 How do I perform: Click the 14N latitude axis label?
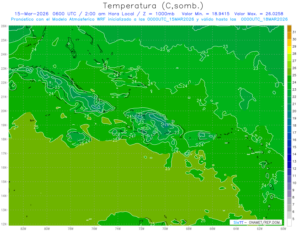pos(4,196)
